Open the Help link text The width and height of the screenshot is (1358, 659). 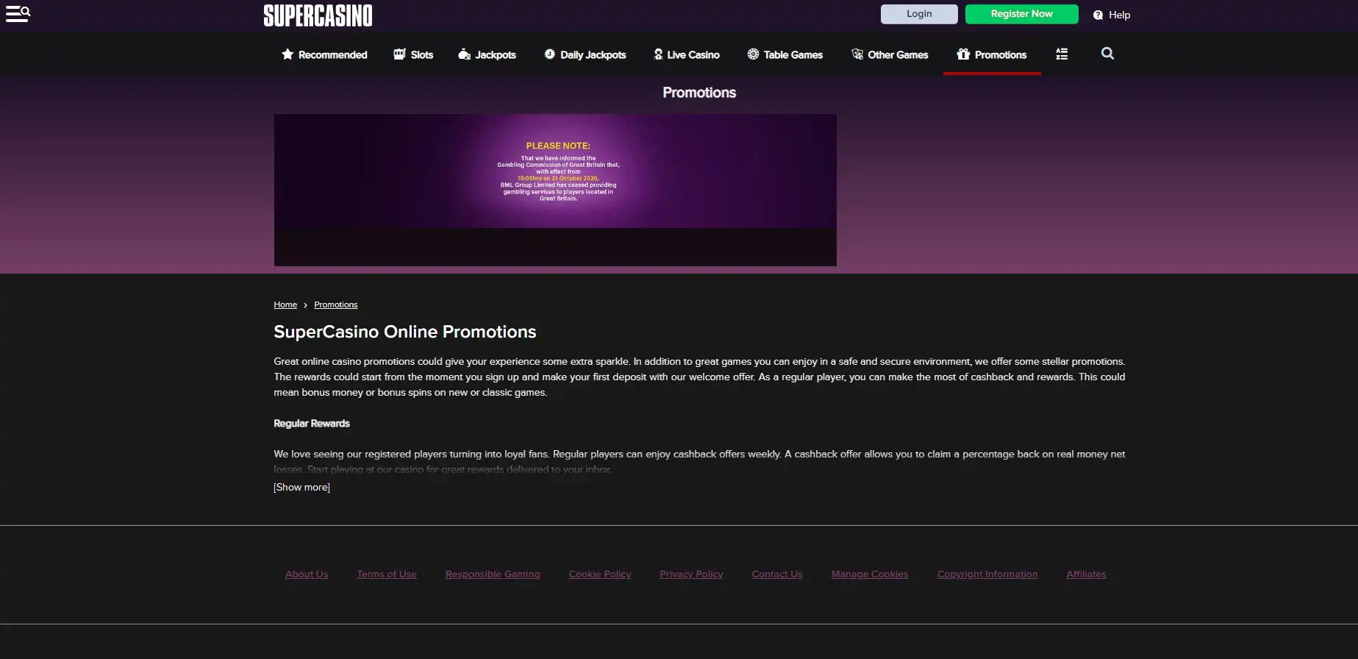pyautogui.click(x=1119, y=15)
